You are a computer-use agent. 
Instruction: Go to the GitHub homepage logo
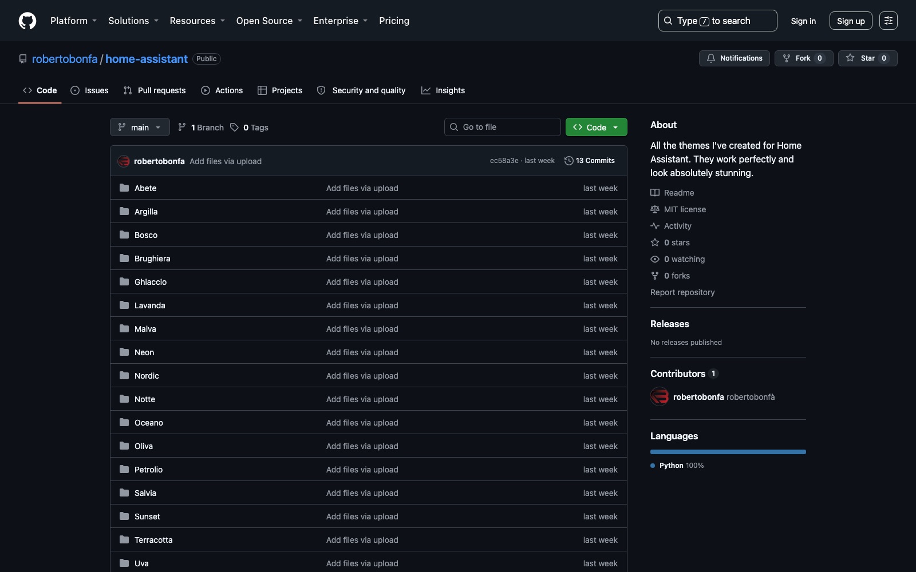(27, 21)
